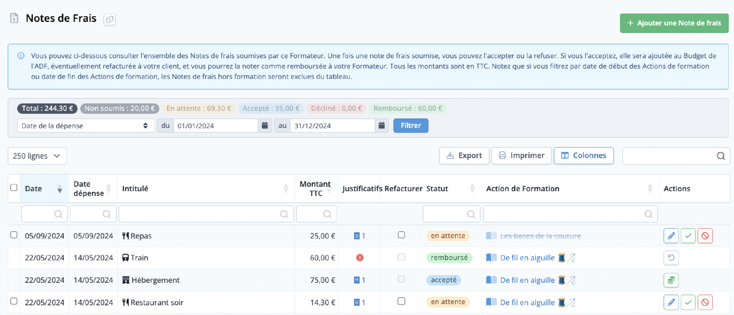Open the Date de la dépense filter dropdown
This screenshot has width=734, height=315.
[86, 126]
